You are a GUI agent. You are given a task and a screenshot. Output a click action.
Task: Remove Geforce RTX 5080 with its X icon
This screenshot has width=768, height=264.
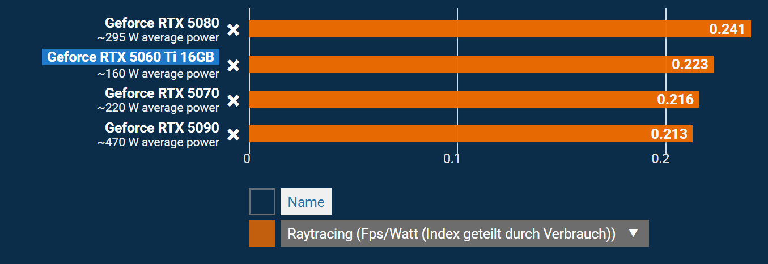233,30
